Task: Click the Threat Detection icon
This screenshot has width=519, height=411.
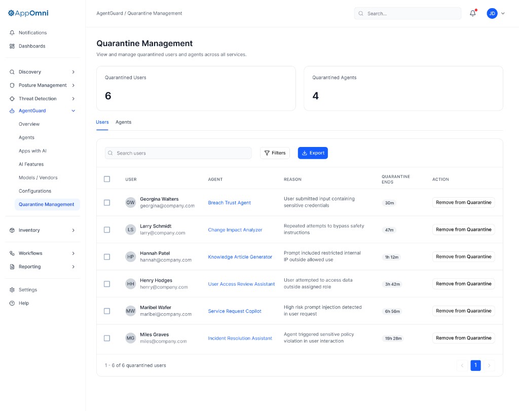Action: pos(12,98)
